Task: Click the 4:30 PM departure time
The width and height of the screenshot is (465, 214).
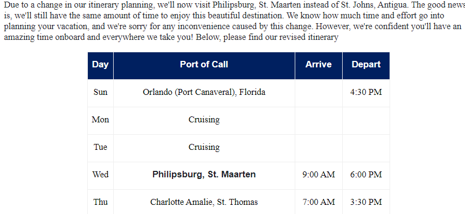Action: click(x=366, y=93)
